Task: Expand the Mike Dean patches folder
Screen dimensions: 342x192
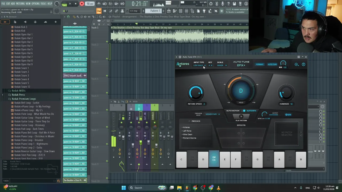Action: click(187, 134)
